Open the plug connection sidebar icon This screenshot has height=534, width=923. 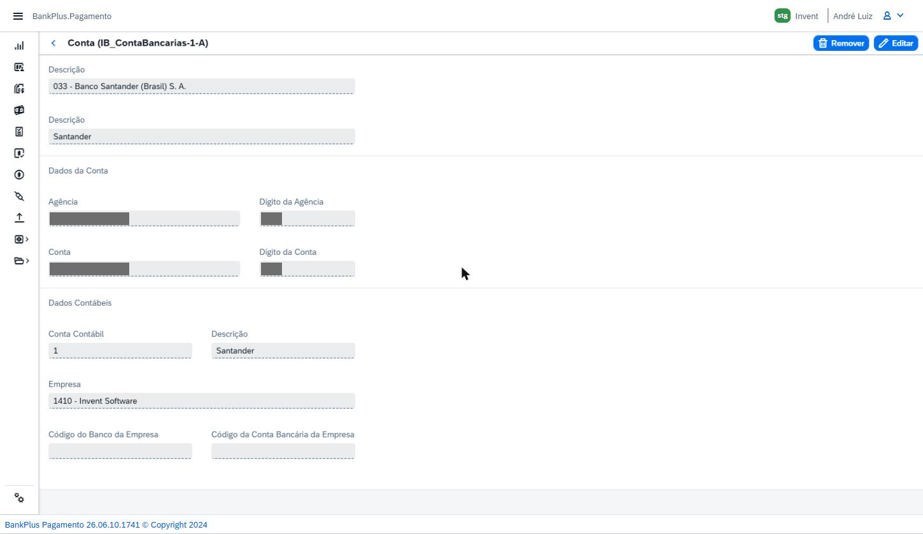coord(19,196)
